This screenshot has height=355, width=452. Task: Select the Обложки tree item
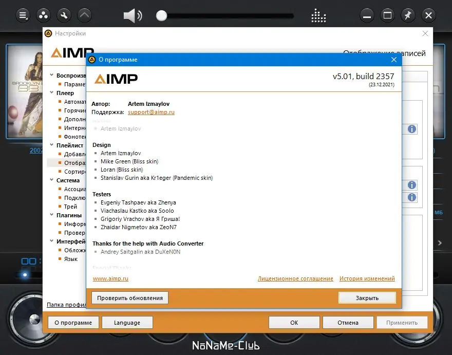pos(74,250)
